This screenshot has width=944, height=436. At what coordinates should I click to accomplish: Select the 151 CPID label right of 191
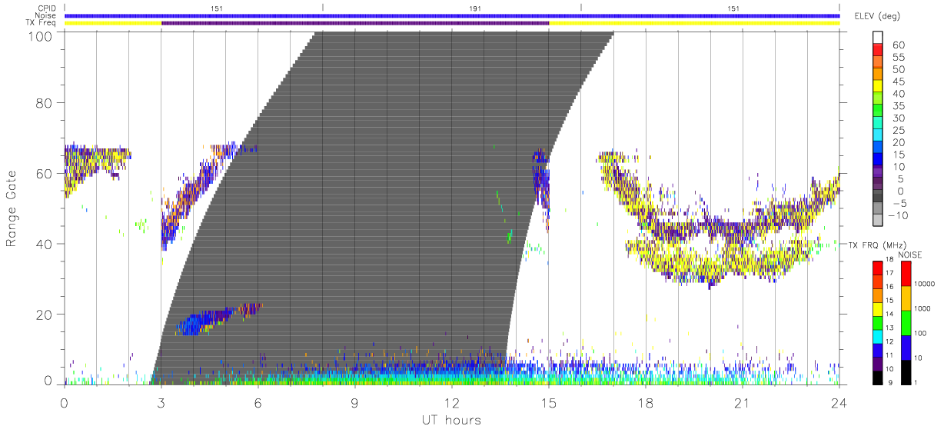(733, 8)
